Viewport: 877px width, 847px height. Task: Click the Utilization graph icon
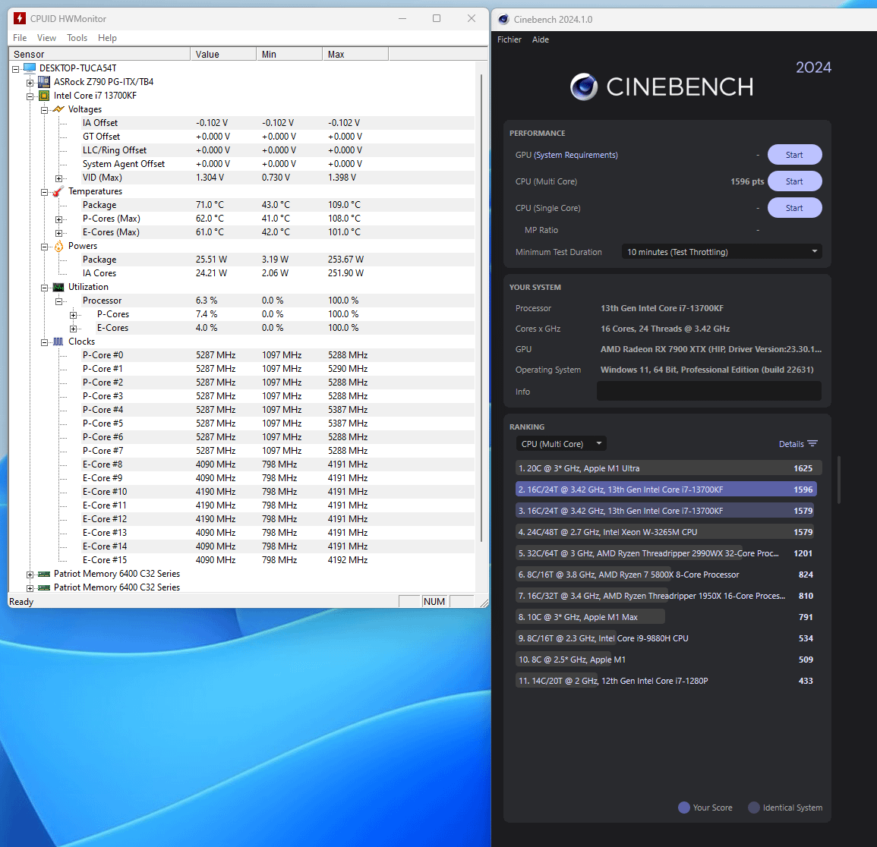coord(58,287)
